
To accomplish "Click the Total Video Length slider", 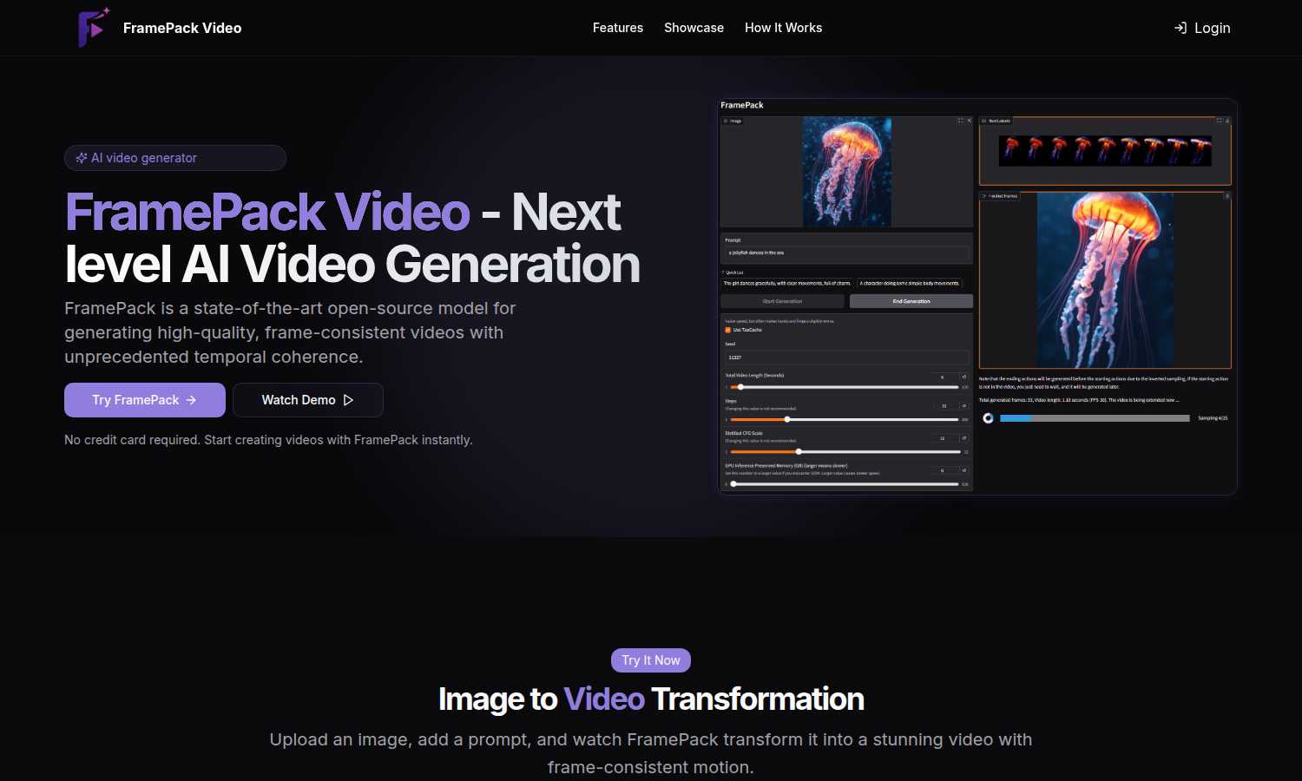I will [x=845, y=387].
